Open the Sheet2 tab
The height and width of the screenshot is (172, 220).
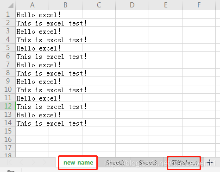pos(115,163)
